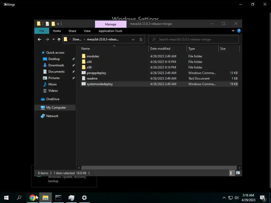271x203 pixels.
Task: Switch to the View ribbon tab
Action: (x=87, y=31)
